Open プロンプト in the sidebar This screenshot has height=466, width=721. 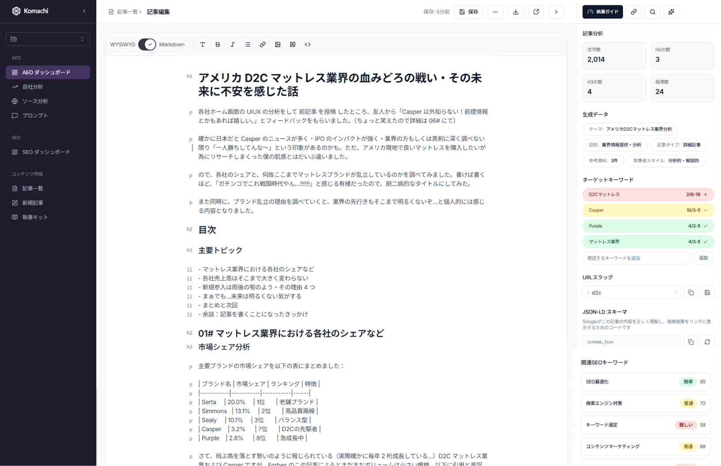point(48,116)
